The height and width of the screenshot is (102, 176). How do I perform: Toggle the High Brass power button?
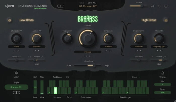click(x=166, y=20)
